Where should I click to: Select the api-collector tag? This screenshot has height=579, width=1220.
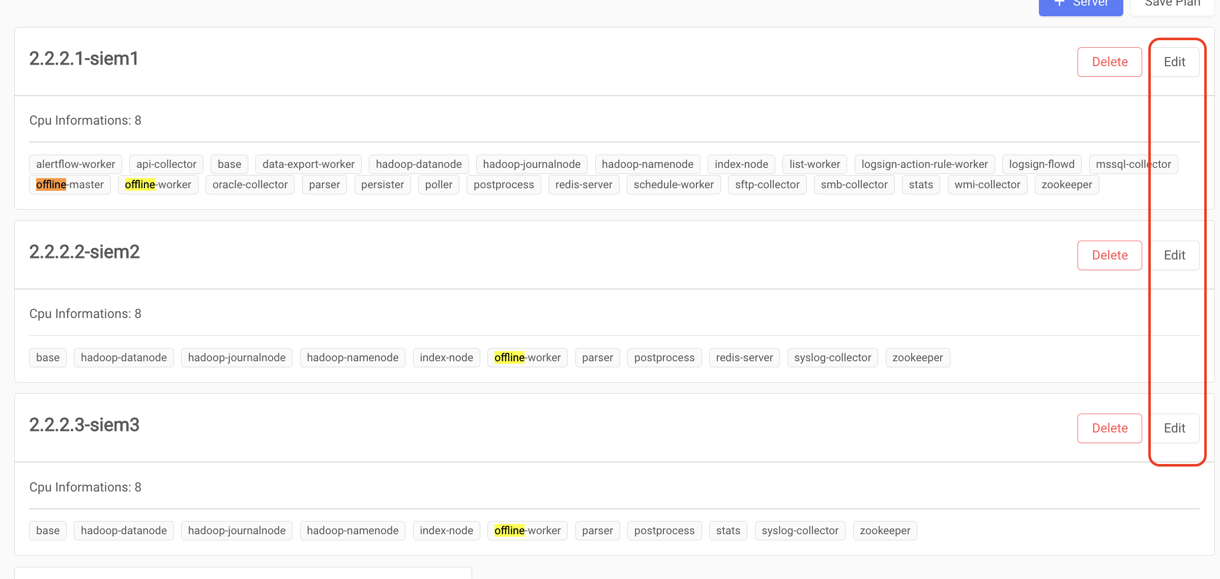tap(166, 164)
